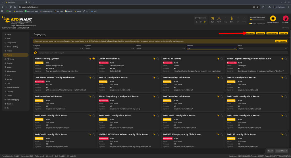This screenshot has height=158, width=291.
Task: Click the Save backup button
Action: [x=250, y=33]
